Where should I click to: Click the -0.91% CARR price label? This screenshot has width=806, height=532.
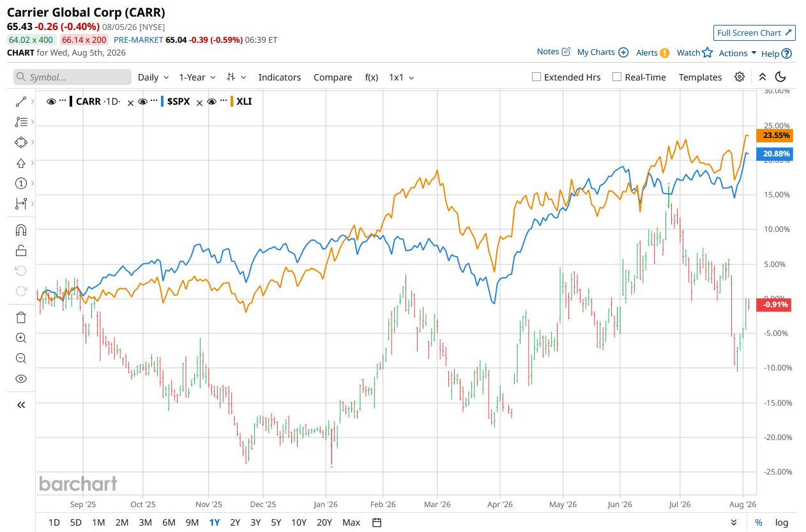774,305
